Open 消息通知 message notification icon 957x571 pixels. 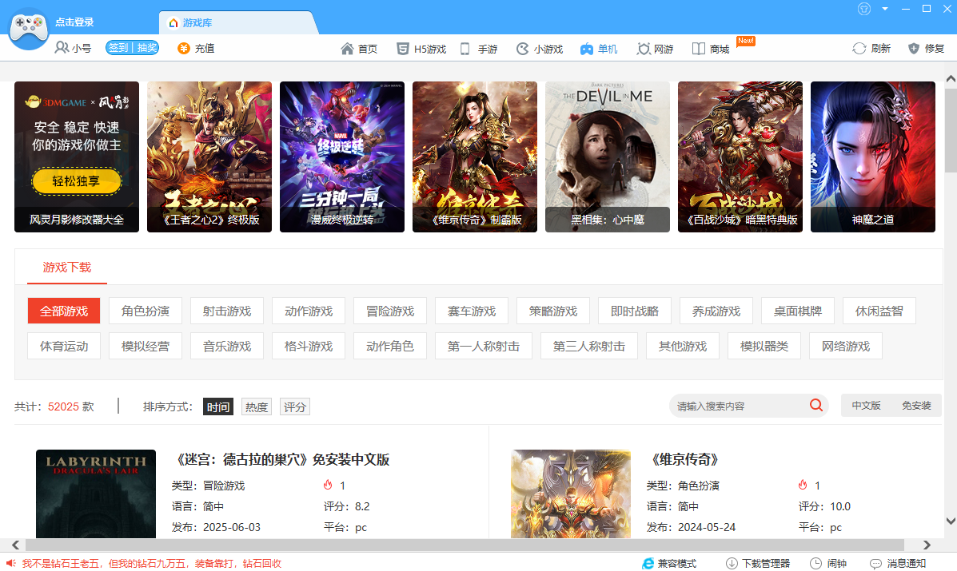[875, 564]
